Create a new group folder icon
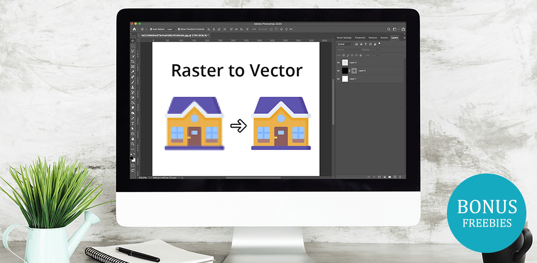 click(x=390, y=177)
